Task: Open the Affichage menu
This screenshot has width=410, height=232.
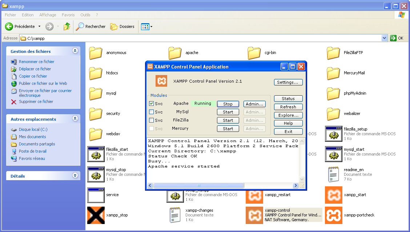Action: pyautogui.click(x=48, y=15)
